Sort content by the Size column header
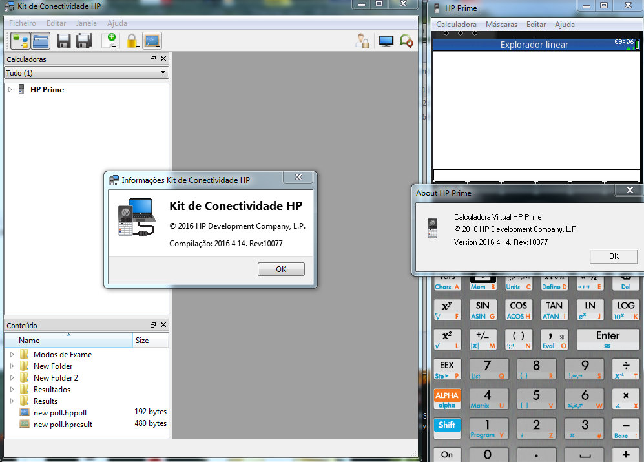The width and height of the screenshot is (644, 462). [x=151, y=341]
